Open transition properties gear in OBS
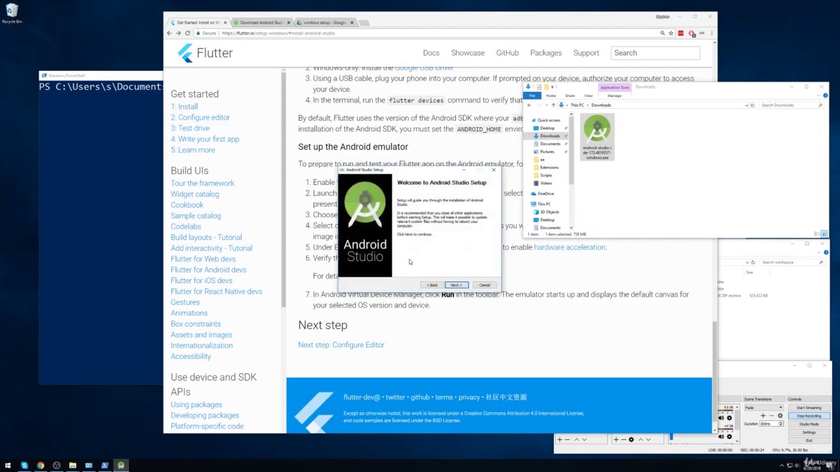The width and height of the screenshot is (840, 472). (x=780, y=416)
